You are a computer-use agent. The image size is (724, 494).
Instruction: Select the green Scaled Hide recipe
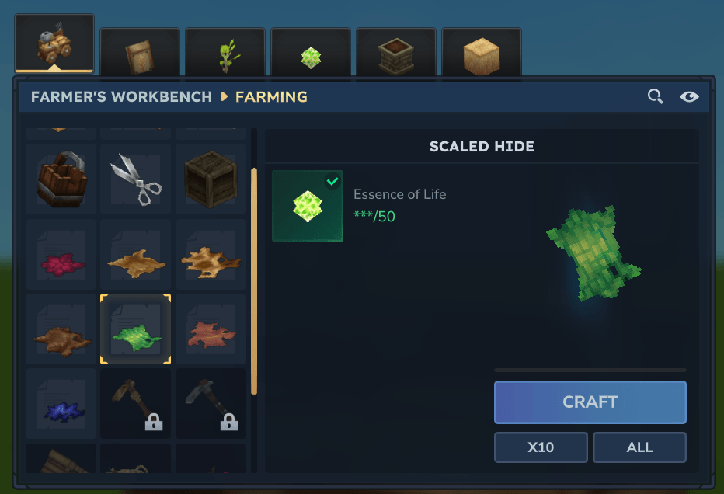(x=136, y=329)
